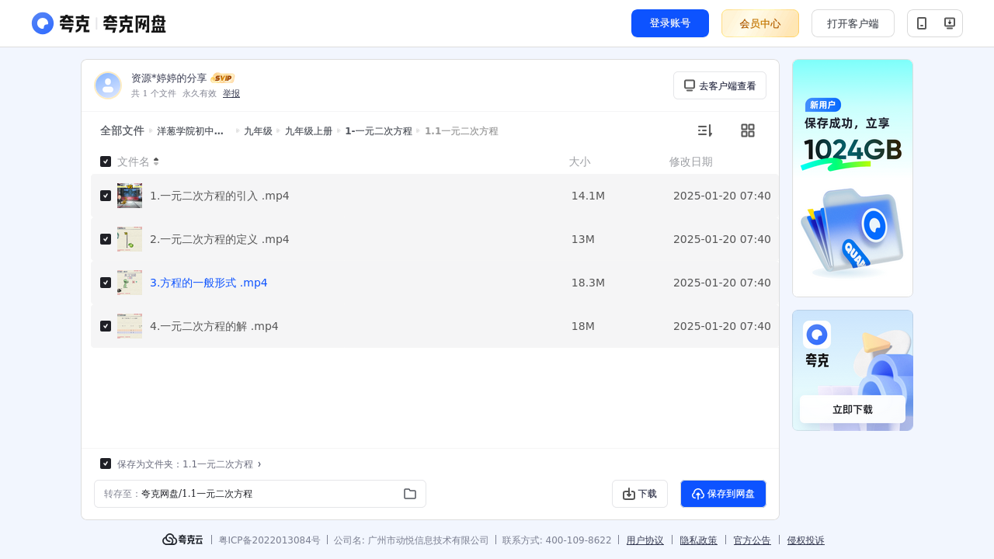Toggle the select-all files checkbox
Screen dimensions: 994x559
[x=106, y=161]
